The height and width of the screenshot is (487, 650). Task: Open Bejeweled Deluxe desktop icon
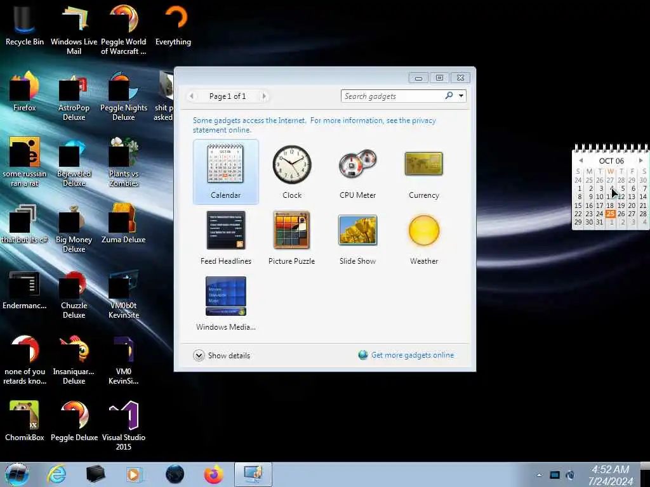74,162
